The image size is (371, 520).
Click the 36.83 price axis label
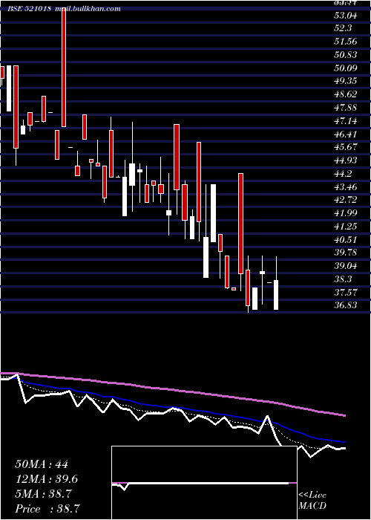[x=346, y=305]
